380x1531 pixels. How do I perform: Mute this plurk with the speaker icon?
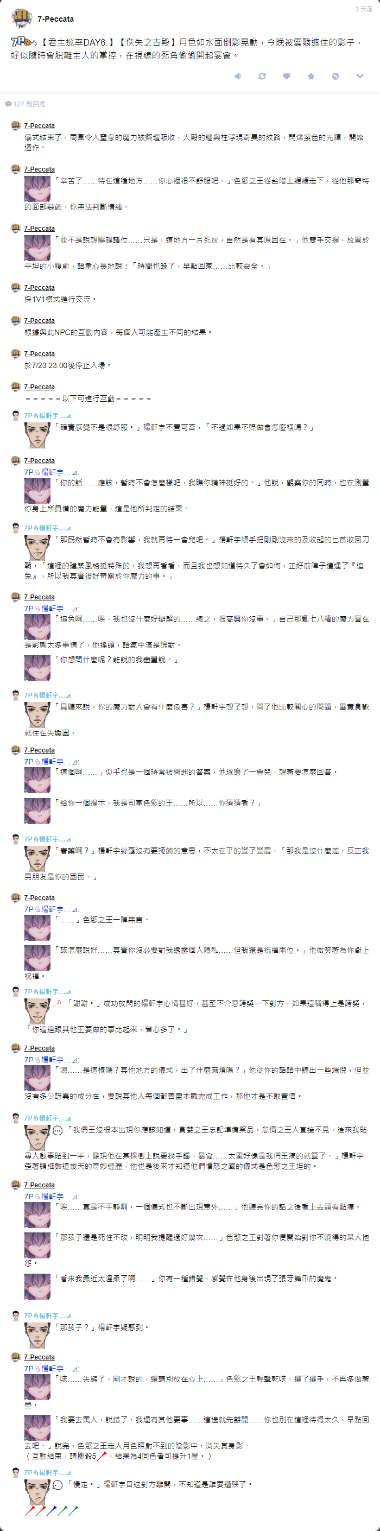click(x=238, y=76)
